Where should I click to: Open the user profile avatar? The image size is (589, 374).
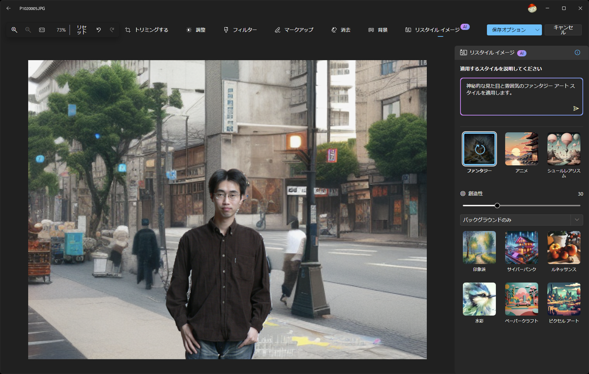[x=532, y=8]
